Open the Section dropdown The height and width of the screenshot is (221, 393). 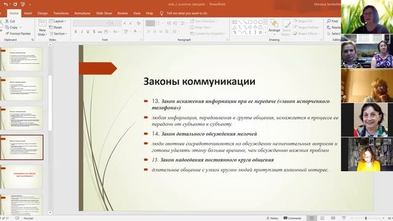(x=58, y=33)
